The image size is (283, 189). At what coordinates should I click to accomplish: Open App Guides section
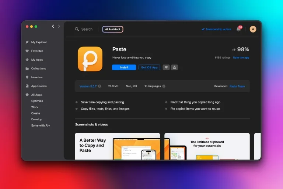click(x=39, y=86)
